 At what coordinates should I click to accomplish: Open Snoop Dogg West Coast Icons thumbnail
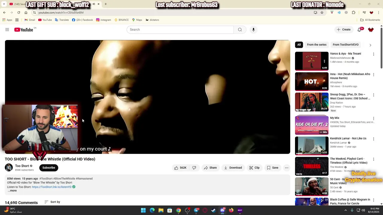(311, 102)
